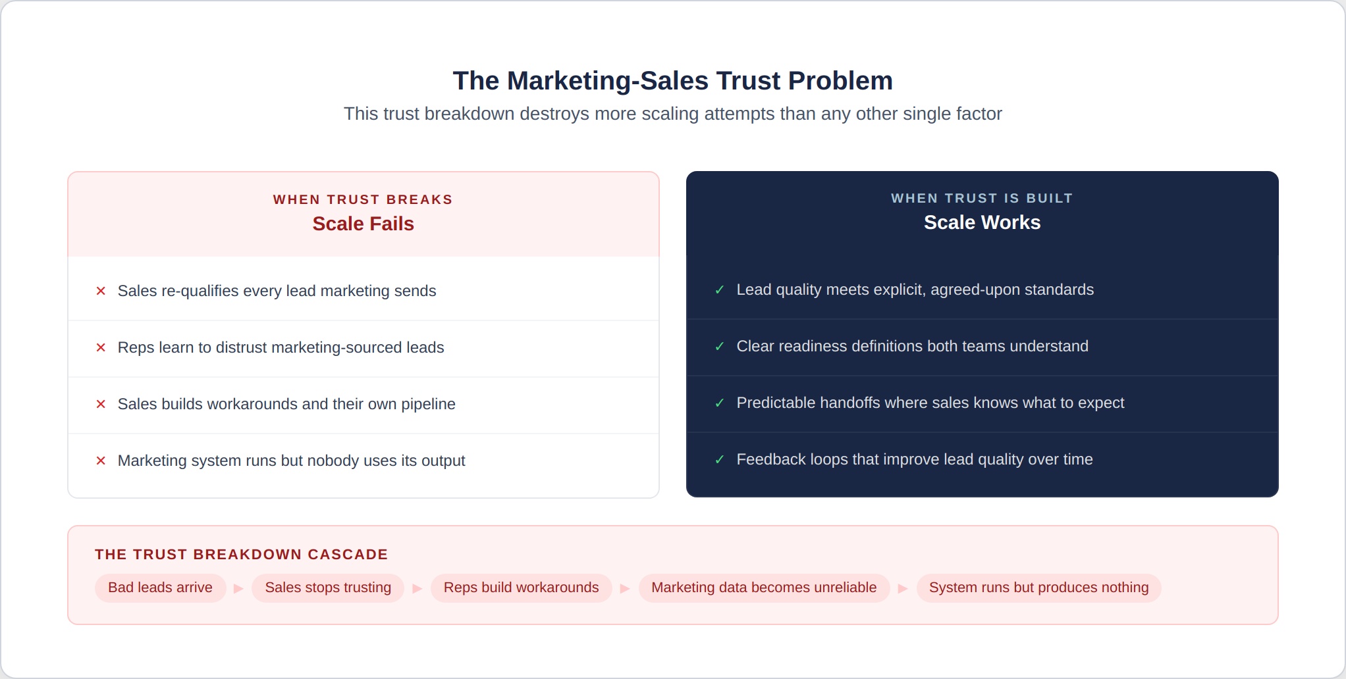Click the X icon beside 'Sales re-qualifies every lead'
Viewport: 1346px width, 679px height.
(x=101, y=291)
